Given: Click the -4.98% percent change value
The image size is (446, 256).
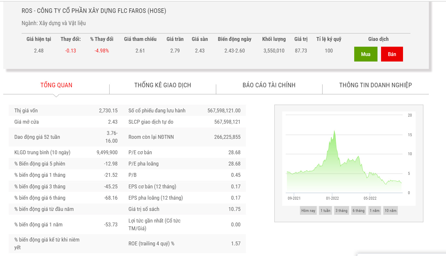Looking at the screenshot, I should 101,51.
